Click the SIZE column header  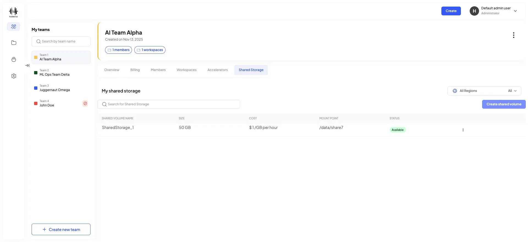pyautogui.click(x=182, y=118)
